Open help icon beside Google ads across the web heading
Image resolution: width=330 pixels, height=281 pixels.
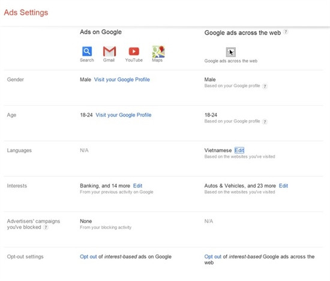click(x=286, y=32)
